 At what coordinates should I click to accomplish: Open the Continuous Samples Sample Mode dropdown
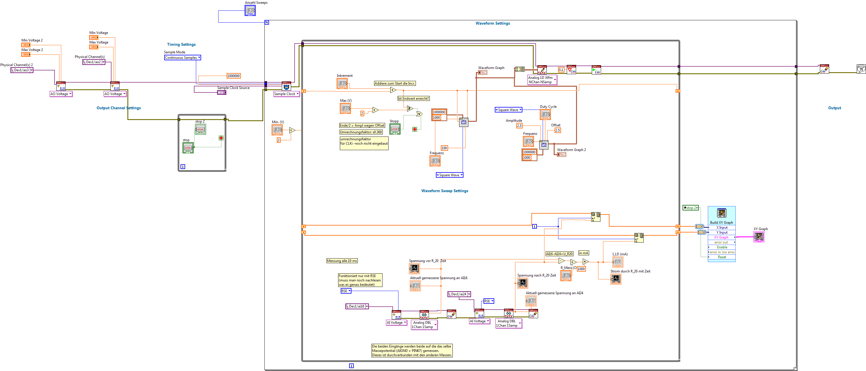click(x=199, y=58)
